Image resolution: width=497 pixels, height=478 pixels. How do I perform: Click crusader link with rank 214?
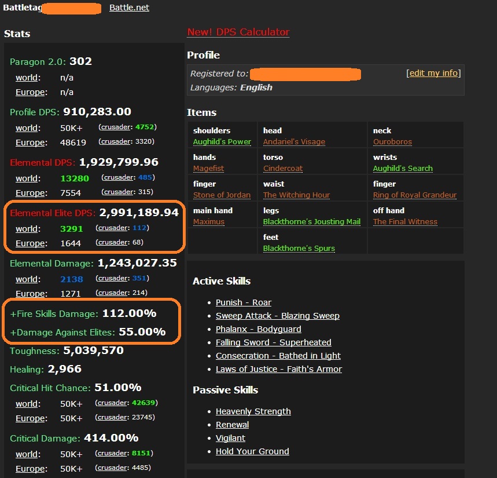112,293
